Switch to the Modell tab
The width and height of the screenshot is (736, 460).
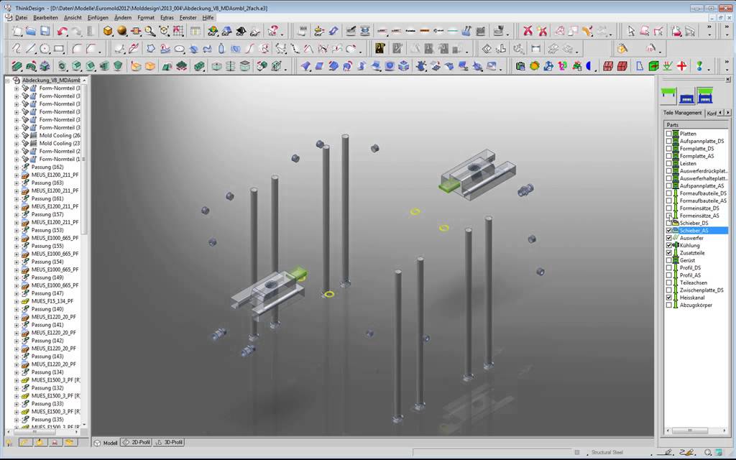pyautogui.click(x=106, y=443)
